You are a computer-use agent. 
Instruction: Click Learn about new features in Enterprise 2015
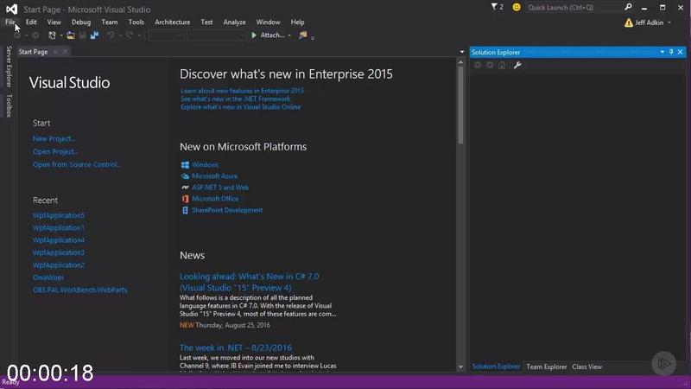(x=242, y=91)
